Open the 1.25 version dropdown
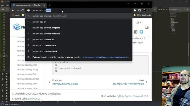 (138, 22)
